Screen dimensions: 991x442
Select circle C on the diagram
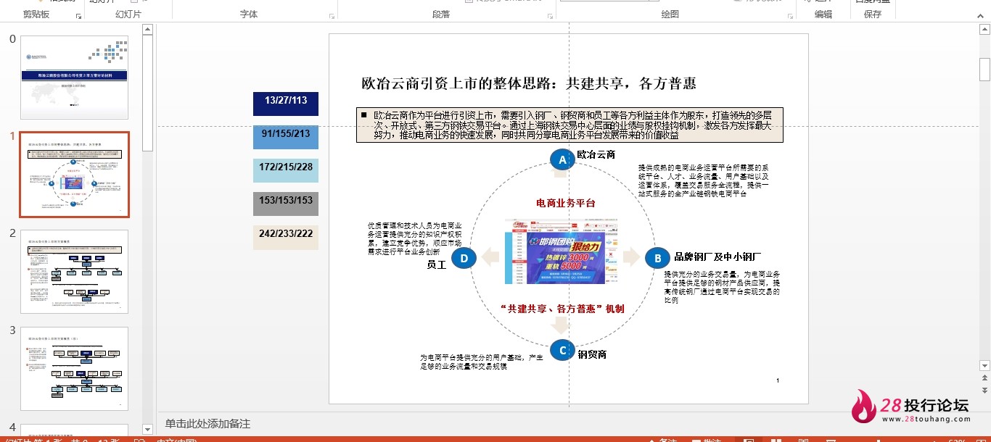pos(562,350)
